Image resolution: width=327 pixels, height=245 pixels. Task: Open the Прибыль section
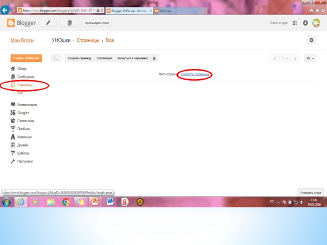click(x=24, y=129)
